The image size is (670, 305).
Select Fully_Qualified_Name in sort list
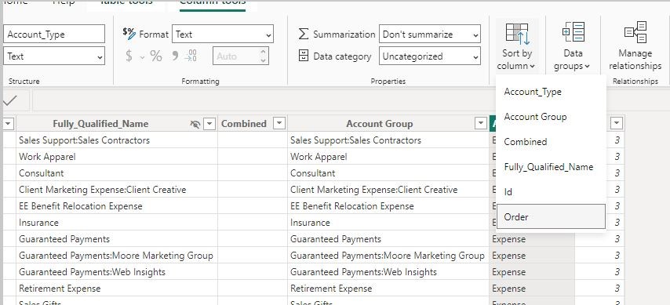click(x=551, y=166)
